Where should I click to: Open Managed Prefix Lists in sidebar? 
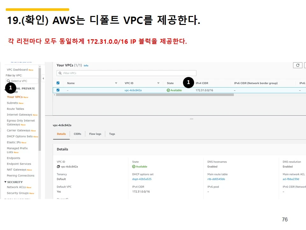click(x=17, y=150)
